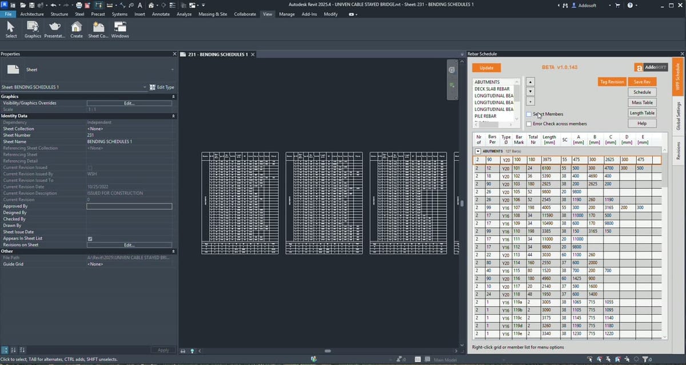Open the Help question mark icon
Viewport: 686px width, 365px height.
tap(630, 5)
